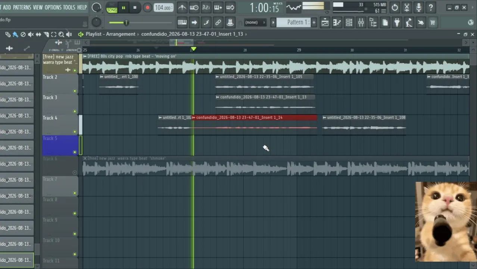The height and width of the screenshot is (269, 477).
Task: Mute Track 4 via its green LED
Action: coord(75,132)
